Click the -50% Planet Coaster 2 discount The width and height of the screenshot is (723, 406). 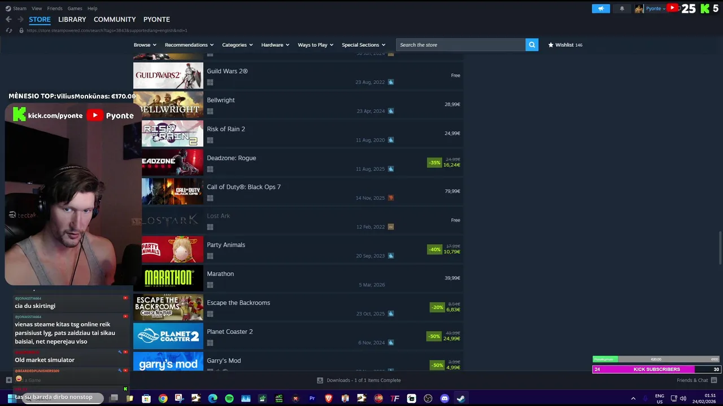point(434,336)
